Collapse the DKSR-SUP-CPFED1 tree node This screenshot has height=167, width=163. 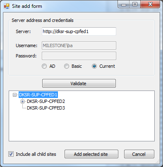(14, 95)
